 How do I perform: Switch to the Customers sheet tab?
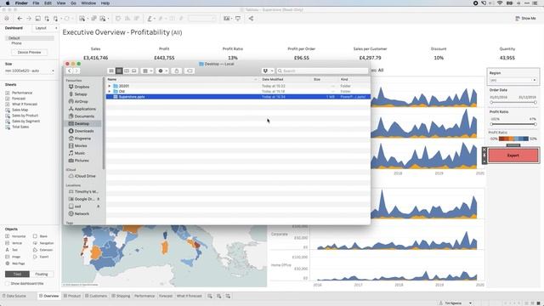pyautogui.click(x=96, y=296)
